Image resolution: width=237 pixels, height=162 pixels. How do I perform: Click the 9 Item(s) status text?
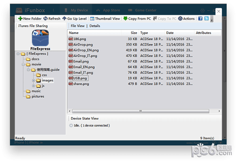(x=207, y=138)
